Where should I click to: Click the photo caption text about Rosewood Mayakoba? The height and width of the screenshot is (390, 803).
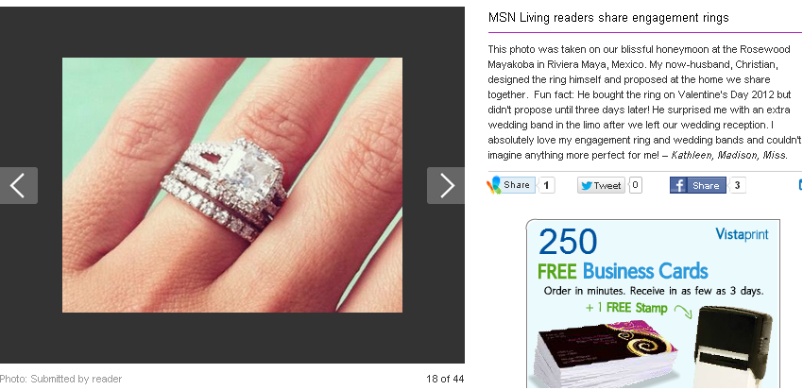(644, 102)
